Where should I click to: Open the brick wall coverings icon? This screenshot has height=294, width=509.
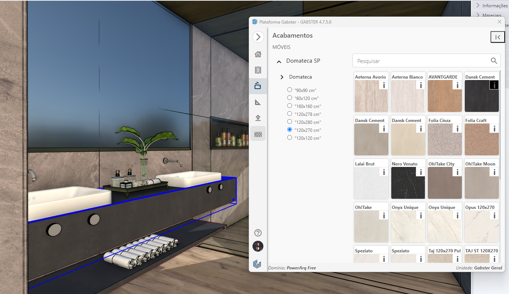[x=258, y=134]
